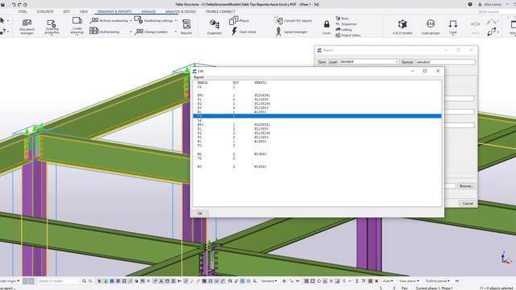516x290 pixels.
Task: Expand Perform numbering dropdown arrow
Action: click(131, 21)
